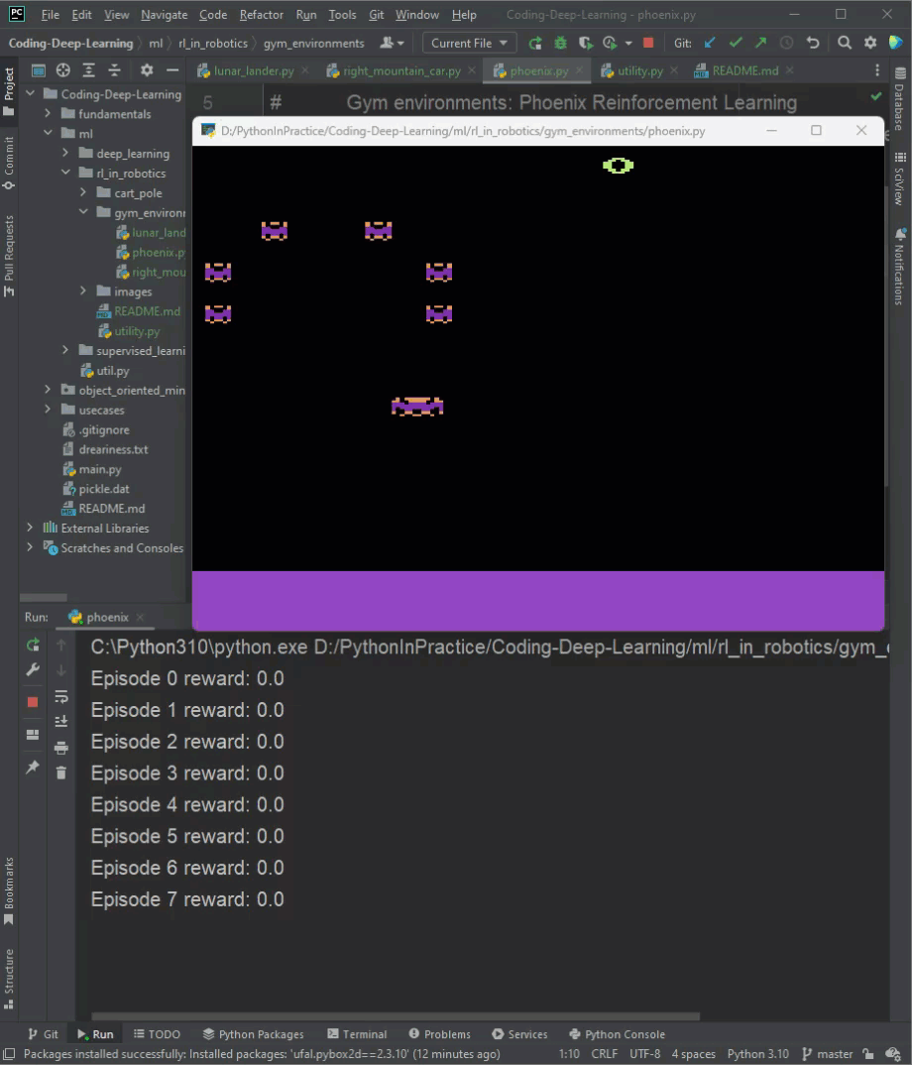Toggle Pull Requests tool window

[x=9, y=256]
